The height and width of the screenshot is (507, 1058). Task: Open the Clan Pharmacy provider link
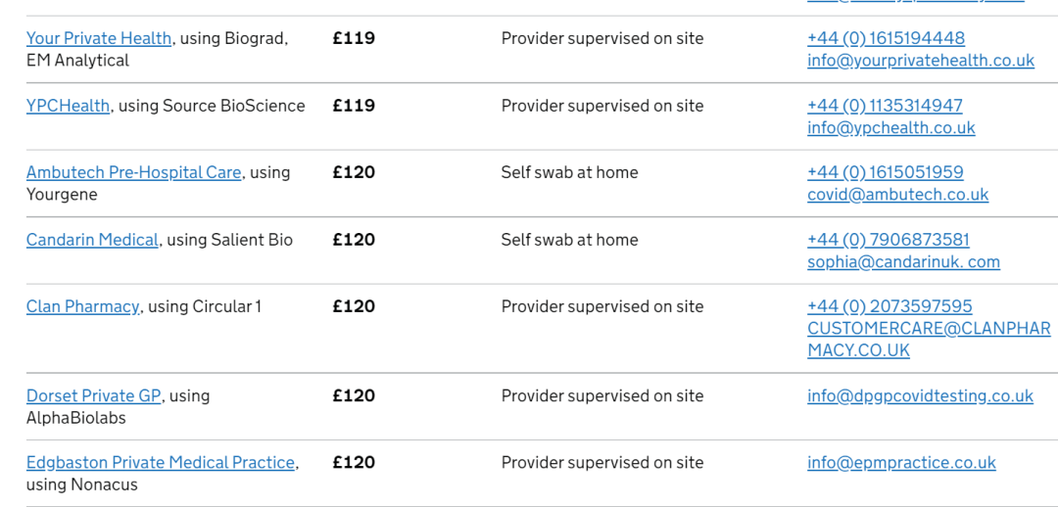pos(83,306)
